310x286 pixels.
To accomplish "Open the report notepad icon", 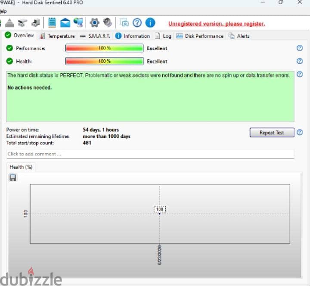I will tap(52, 22).
